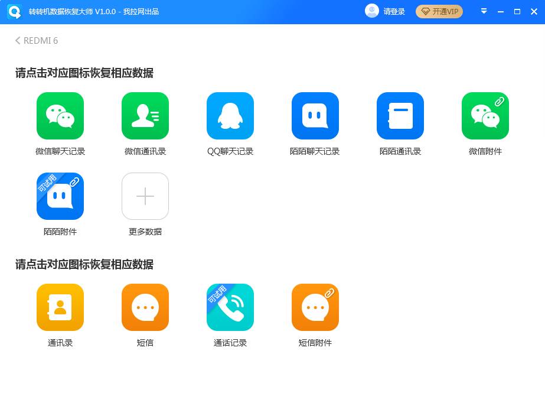The width and height of the screenshot is (545, 393).
Task: Choose SMS attachments recovery (短信附件)
Action: pyautogui.click(x=315, y=307)
